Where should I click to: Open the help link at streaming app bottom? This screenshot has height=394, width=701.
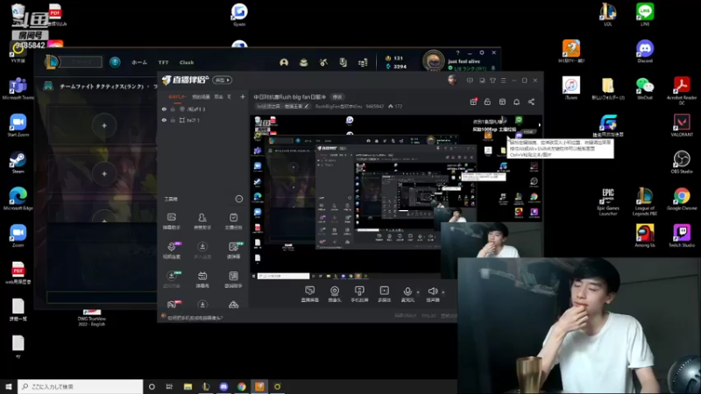pyautogui.click(x=195, y=318)
